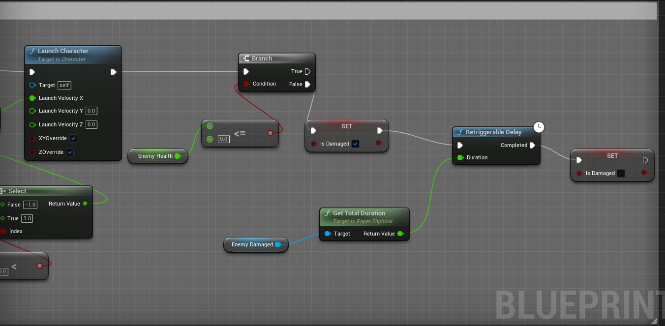Click the Select node Return Value pin
The image size is (665, 326).
tap(86, 204)
